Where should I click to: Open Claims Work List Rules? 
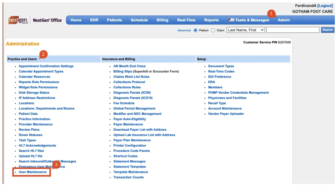tap(131, 77)
